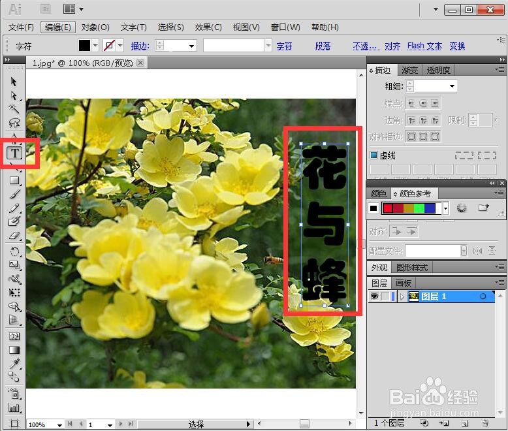Set round cap in 端点 options
The height and width of the screenshot is (431, 508).
[423, 103]
